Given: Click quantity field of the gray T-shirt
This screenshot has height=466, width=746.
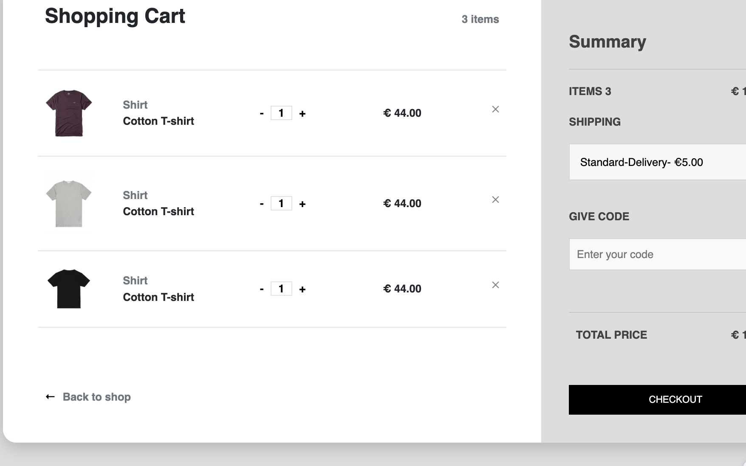Looking at the screenshot, I should 281,203.
